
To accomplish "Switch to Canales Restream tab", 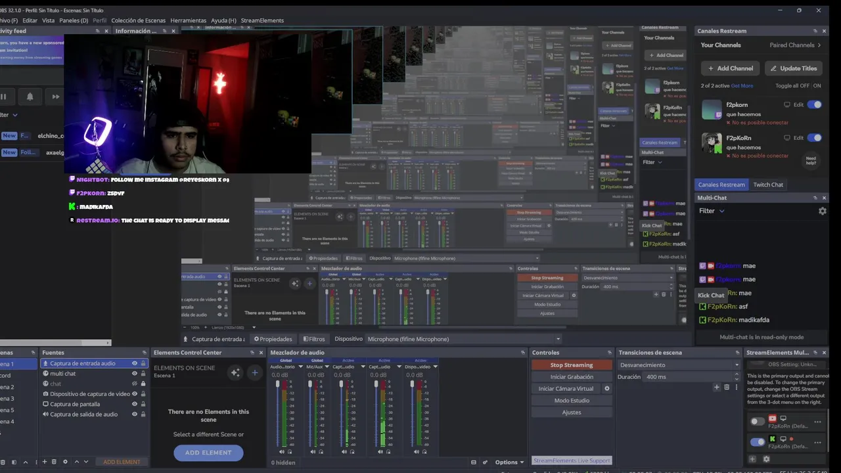I will click(721, 185).
